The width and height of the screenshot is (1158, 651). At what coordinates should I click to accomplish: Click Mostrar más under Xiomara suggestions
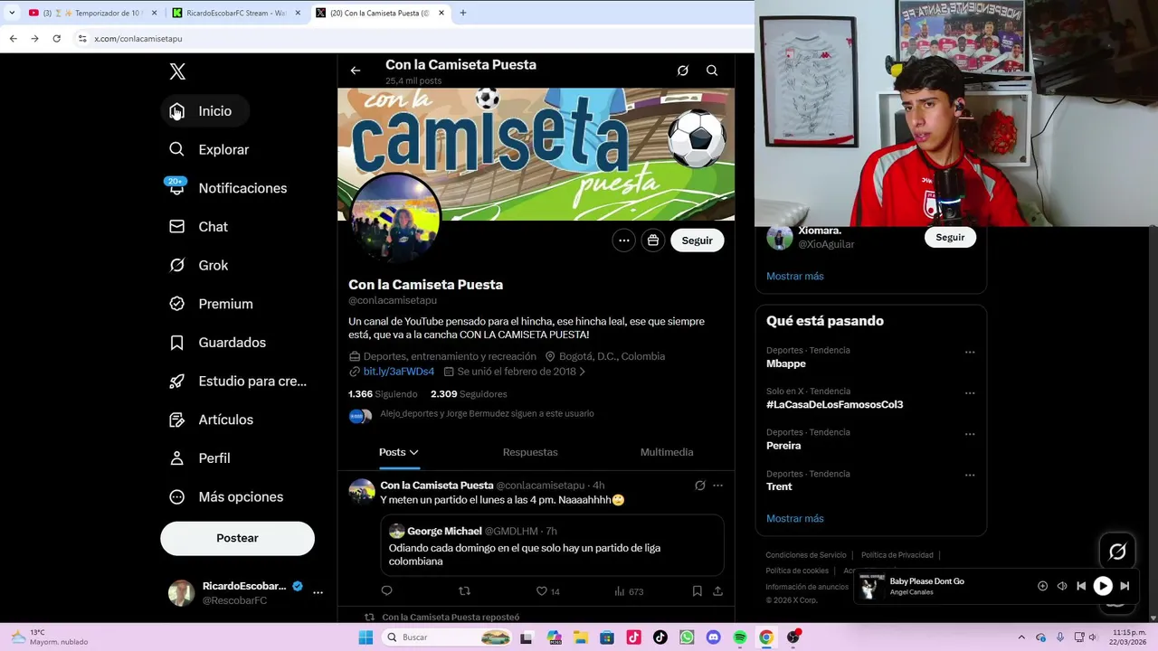[795, 277]
